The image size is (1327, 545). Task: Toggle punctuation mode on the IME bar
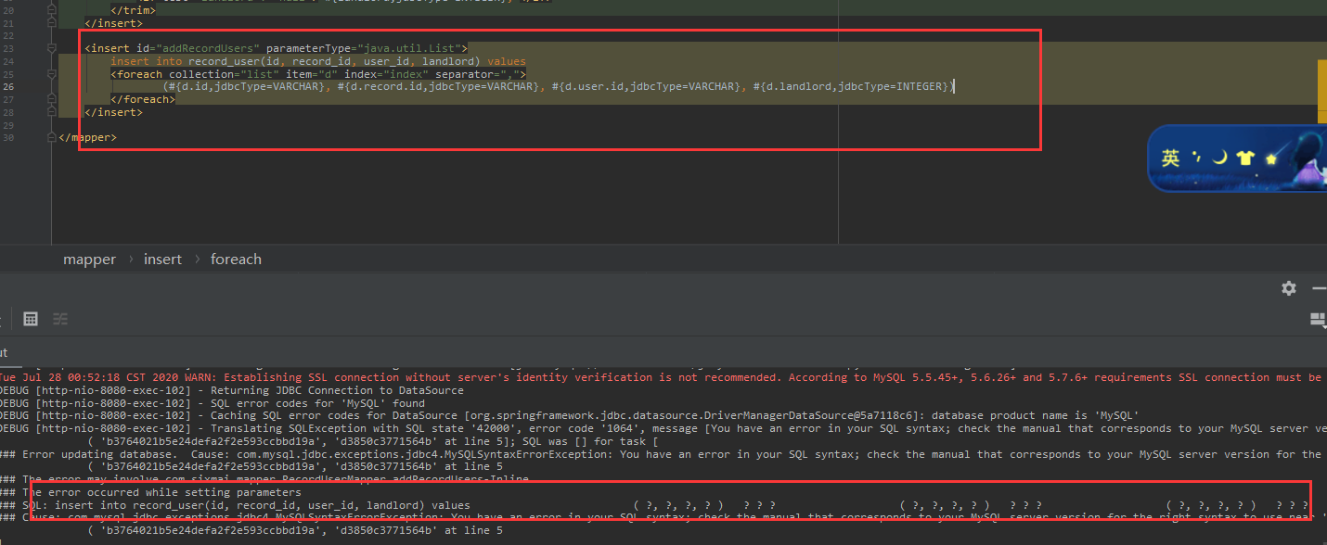[1197, 156]
